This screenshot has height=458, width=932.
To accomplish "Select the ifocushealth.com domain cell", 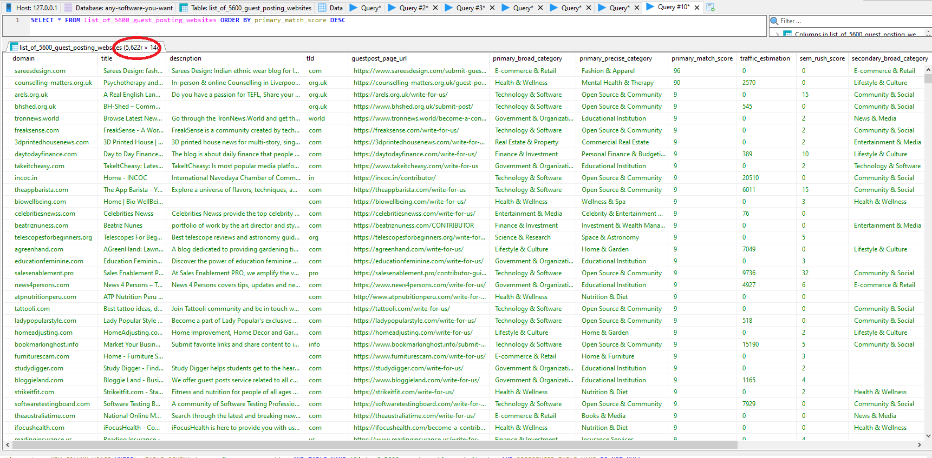I will (54, 428).
